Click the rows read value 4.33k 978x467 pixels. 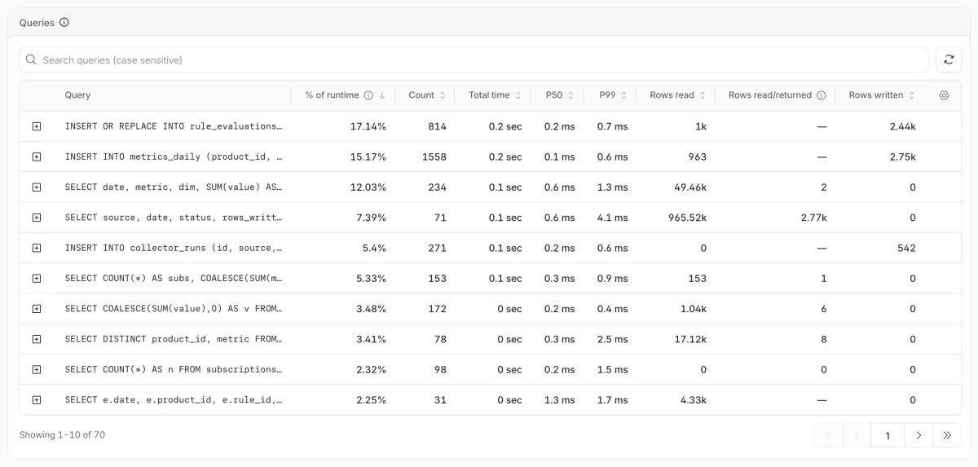pos(694,400)
